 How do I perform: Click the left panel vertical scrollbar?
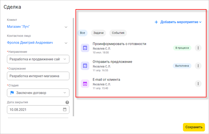pyautogui.click(x=73, y=67)
